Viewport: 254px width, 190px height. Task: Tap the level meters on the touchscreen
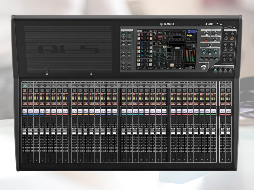(190, 56)
